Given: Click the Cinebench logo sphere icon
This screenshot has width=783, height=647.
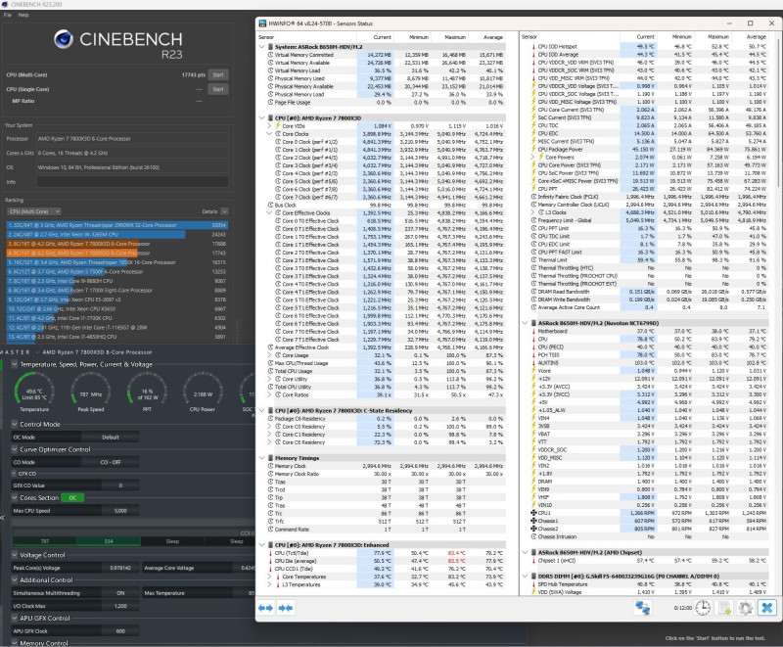Looking at the screenshot, I should point(64,39).
